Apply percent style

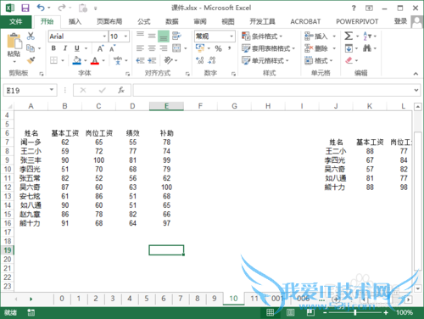pos(218,48)
